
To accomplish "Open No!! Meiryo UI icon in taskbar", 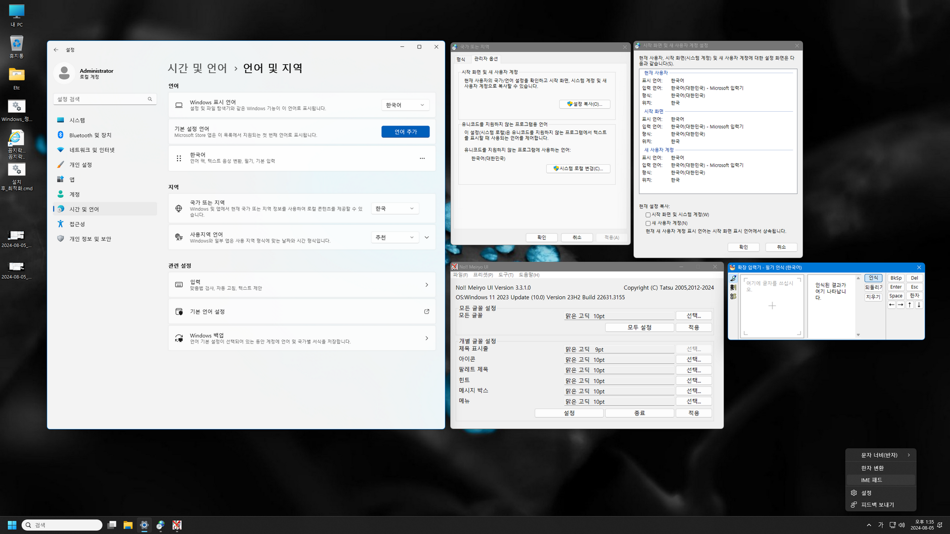I will [x=177, y=525].
